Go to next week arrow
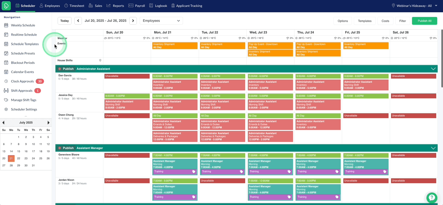The height and width of the screenshot is (205, 443). click(x=133, y=21)
